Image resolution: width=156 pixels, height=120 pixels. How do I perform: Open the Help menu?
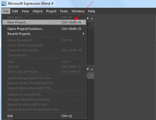coord(91,11)
